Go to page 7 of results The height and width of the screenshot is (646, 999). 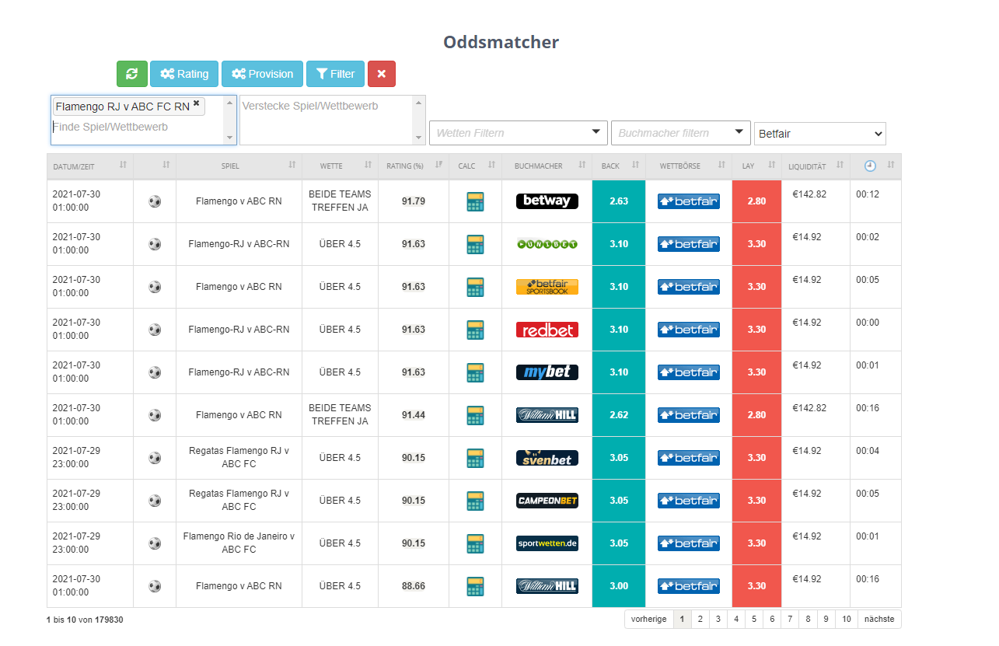tap(789, 619)
